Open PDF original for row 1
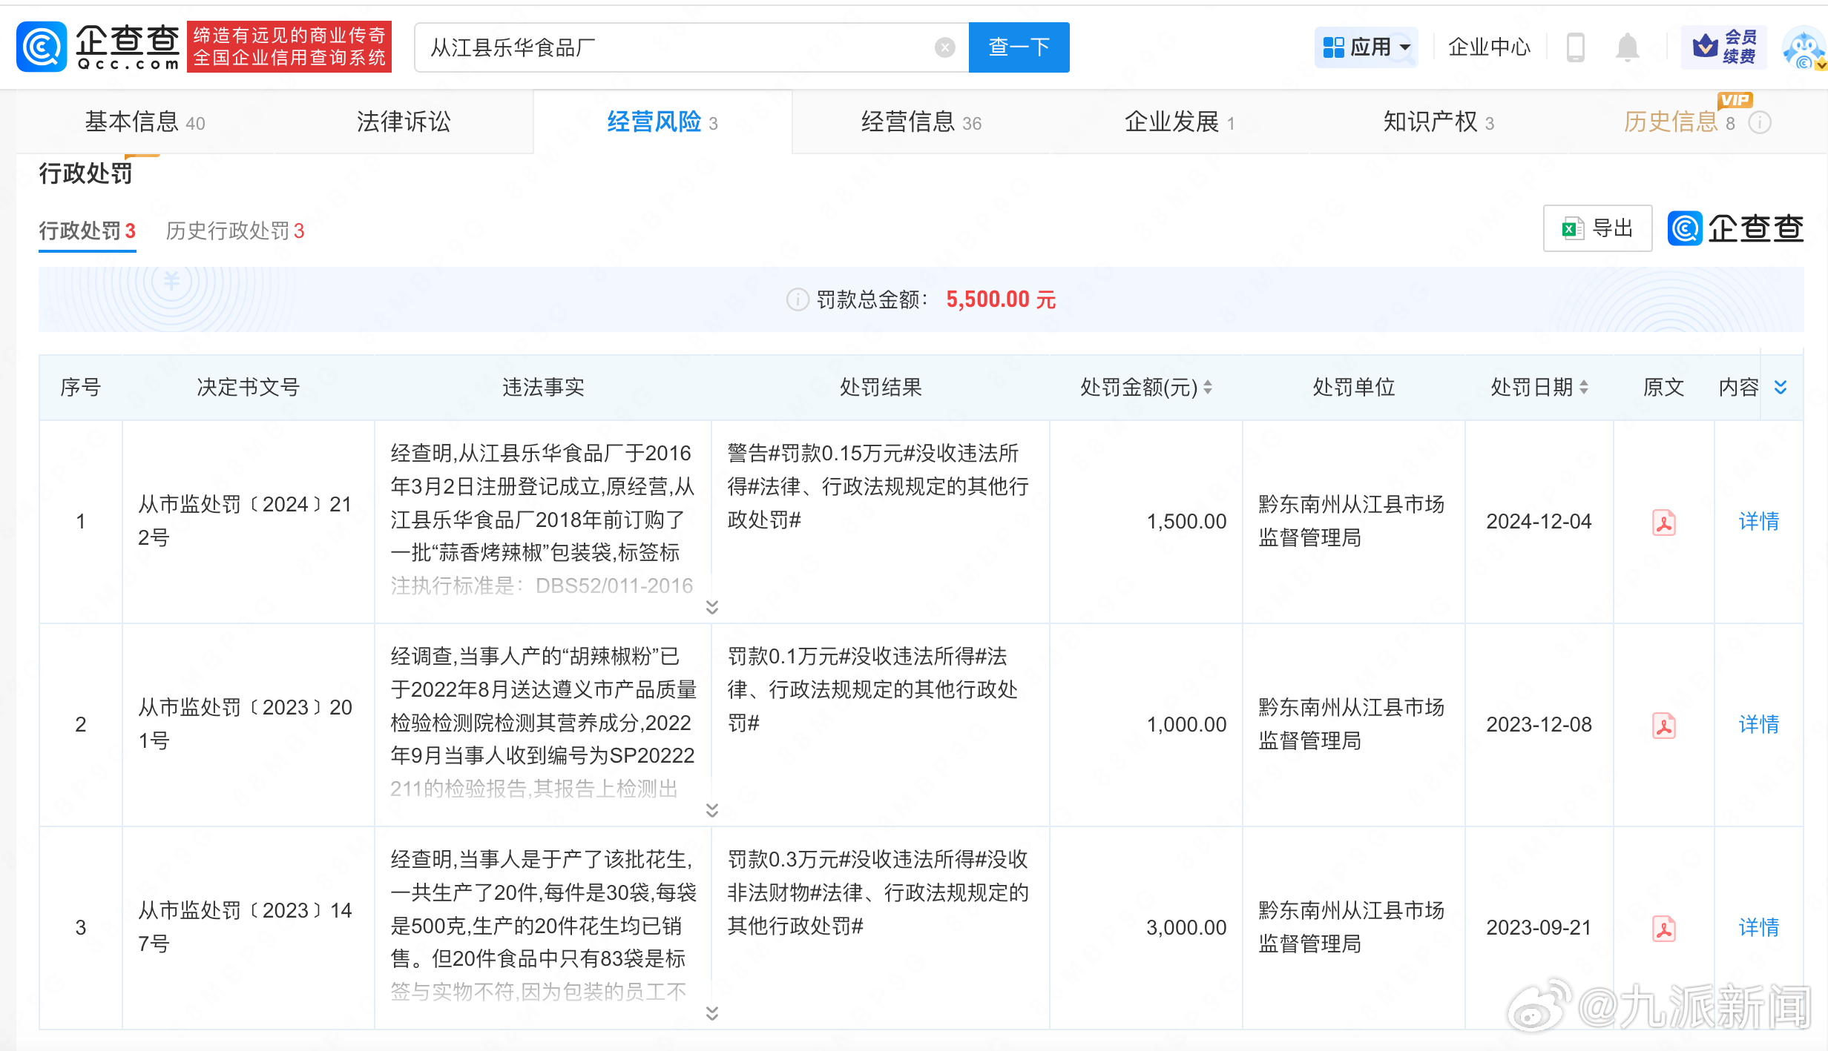The width and height of the screenshot is (1828, 1051). (1663, 522)
